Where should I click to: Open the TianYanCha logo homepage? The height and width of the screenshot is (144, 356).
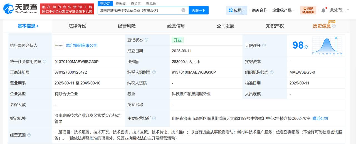pos(20,9)
